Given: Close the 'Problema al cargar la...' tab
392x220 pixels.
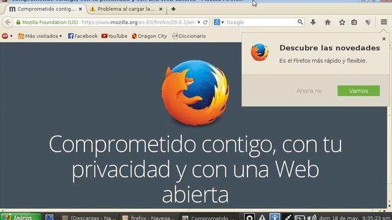Looking at the screenshot, I should 160,9.
